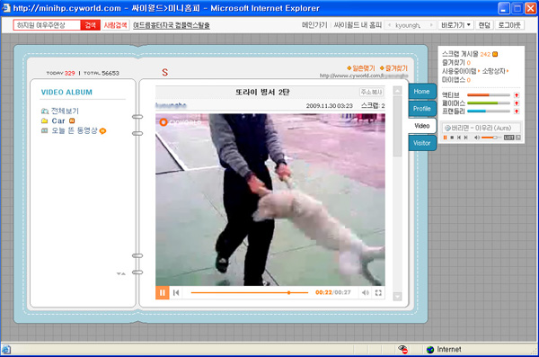The image size is (539, 357).
Task: Skip to next background music track
Action: [465, 138]
